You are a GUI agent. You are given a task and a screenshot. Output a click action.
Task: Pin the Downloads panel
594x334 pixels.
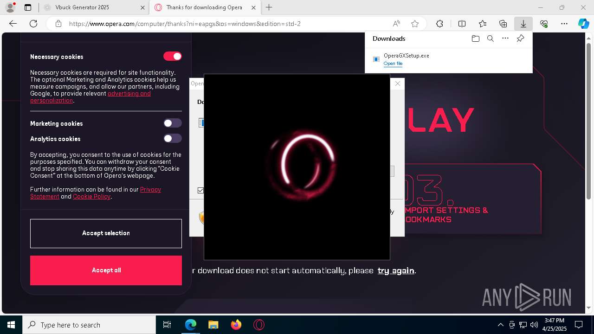tap(520, 39)
